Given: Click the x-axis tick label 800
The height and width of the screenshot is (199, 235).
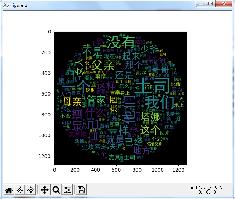Looking at the screenshot, I should pyautogui.click(x=137, y=170).
